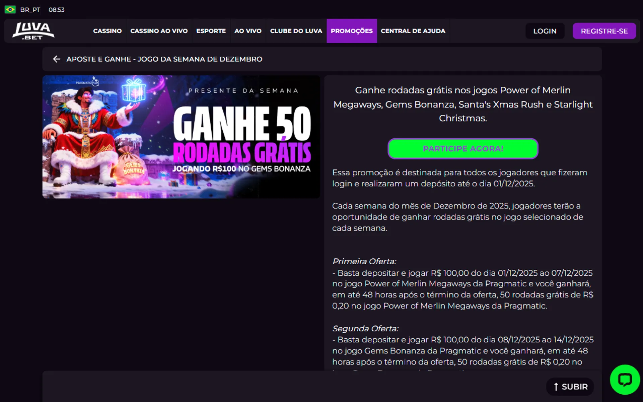Click the 50 rodadas grátis promo banner
643x402 pixels.
pos(181,137)
